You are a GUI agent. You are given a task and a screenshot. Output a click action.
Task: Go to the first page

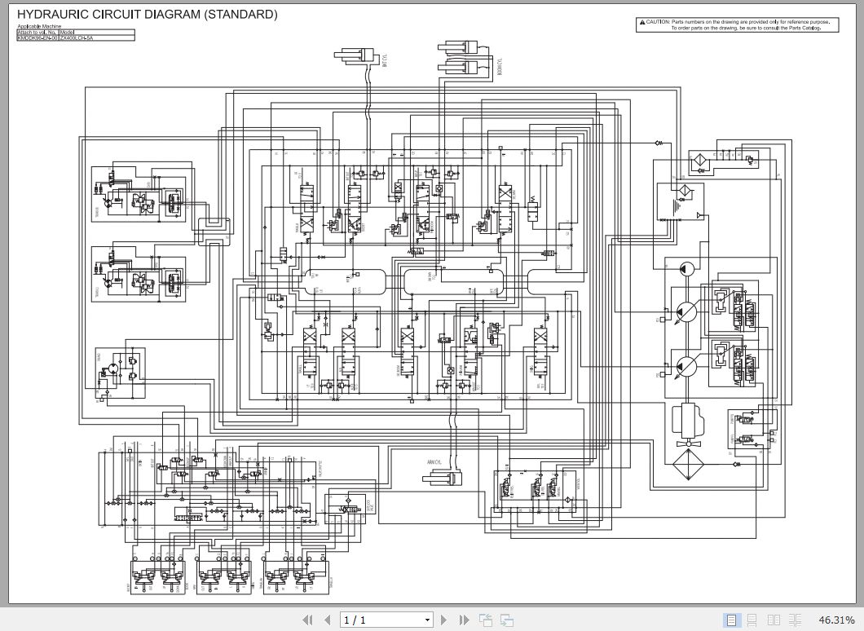308,620
